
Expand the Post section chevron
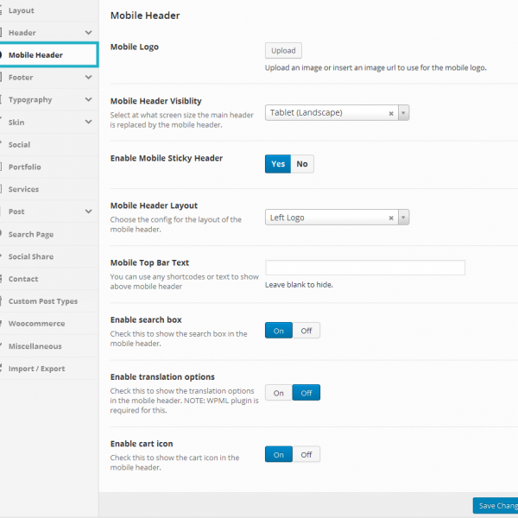tap(89, 212)
